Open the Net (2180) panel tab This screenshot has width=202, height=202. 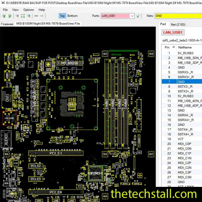pyautogui.click(x=178, y=25)
